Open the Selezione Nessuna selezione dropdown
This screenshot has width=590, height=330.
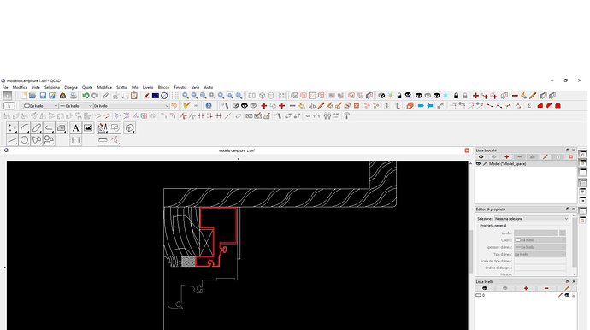pyautogui.click(x=531, y=219)
